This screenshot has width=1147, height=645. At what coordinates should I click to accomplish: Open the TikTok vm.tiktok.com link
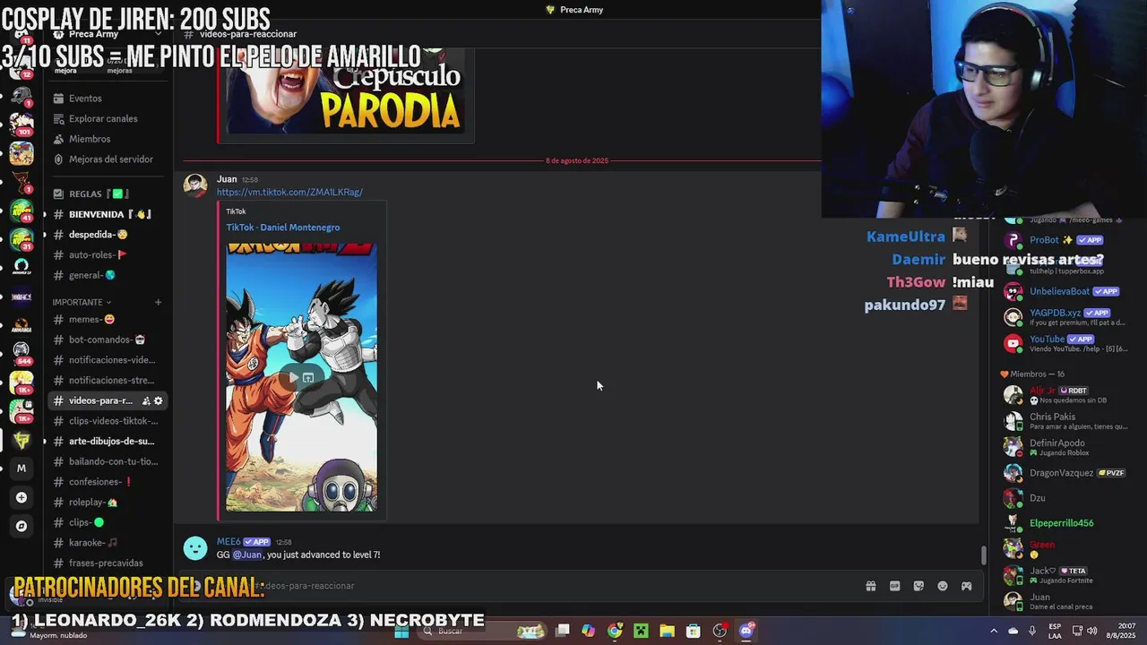[x=289, y=192]
